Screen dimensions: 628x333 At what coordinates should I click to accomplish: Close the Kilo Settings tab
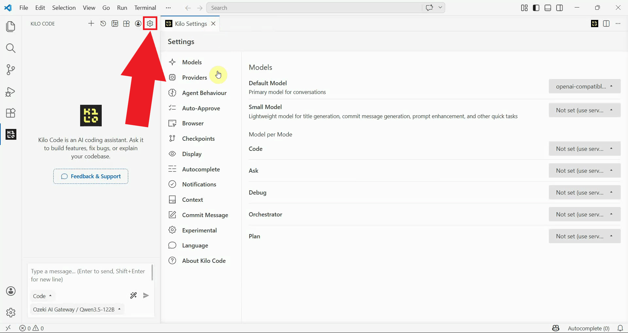pos(213,24)
